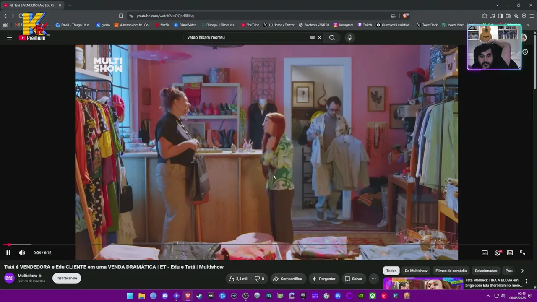Run search with magnifying glass button
This screenshot has height=302, width=537.
332,37
